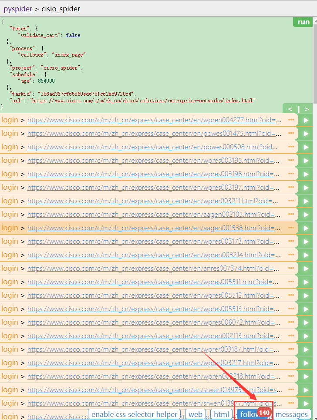Click the "index_page" callback value
Image resolution: width=317 pixels, height=420 pixels.
69,55
